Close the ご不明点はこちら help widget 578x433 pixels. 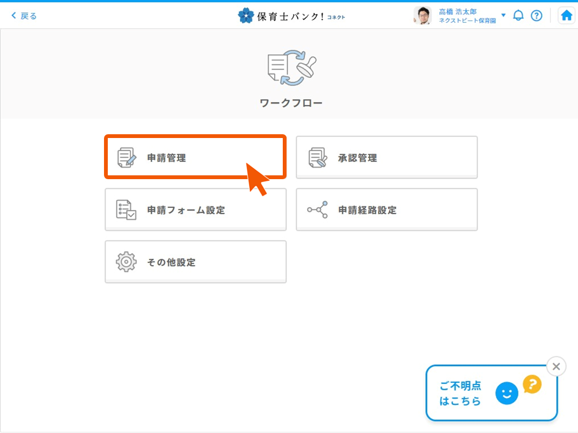(x=556, y=366)
